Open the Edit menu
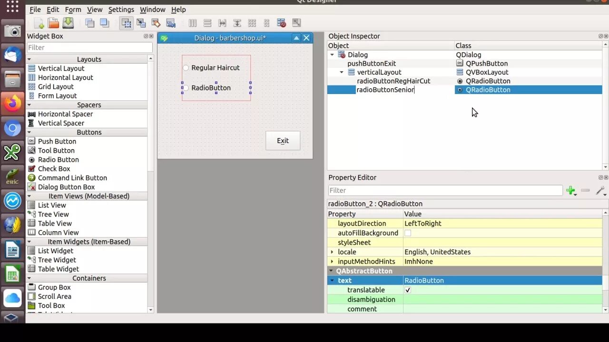Viewport: 609px width, 342px height. 53,9
